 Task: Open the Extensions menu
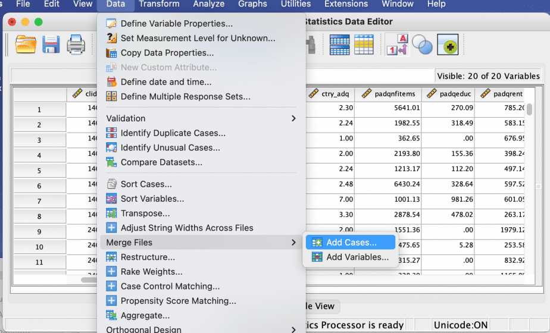(346, 4)
